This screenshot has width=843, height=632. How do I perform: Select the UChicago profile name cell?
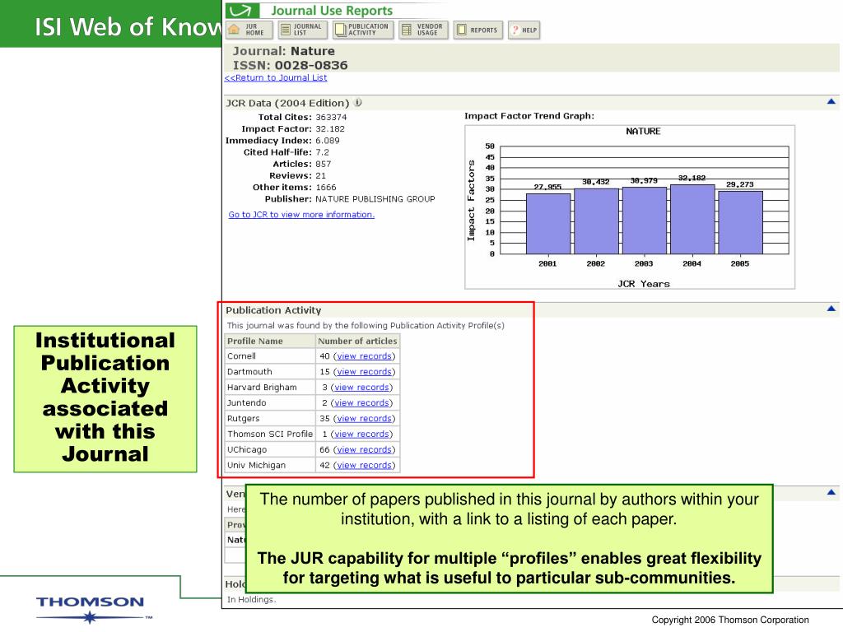[270, 449]
